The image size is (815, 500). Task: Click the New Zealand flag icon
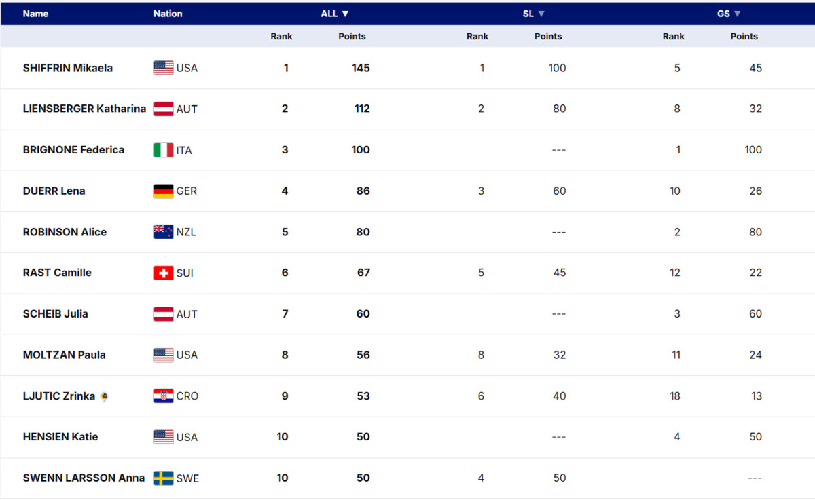tap(164, 232)
